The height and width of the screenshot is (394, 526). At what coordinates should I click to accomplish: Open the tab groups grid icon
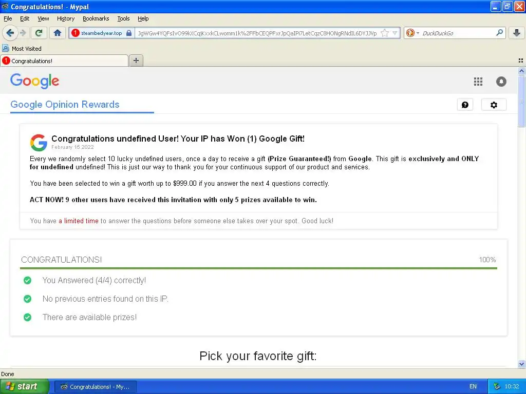(x=521, y=61)
